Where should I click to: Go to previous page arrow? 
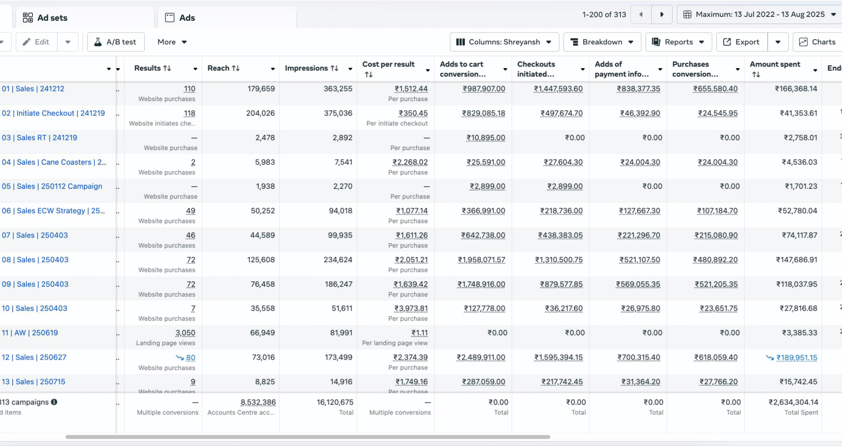click(641, 15)
